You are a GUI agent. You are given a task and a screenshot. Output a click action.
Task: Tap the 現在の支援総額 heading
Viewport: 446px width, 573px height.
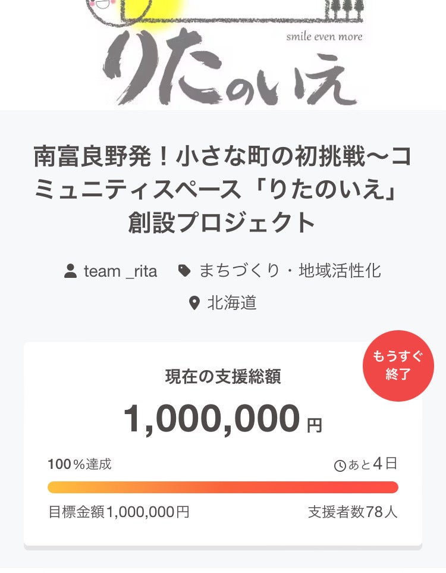[x=223, y=377]
